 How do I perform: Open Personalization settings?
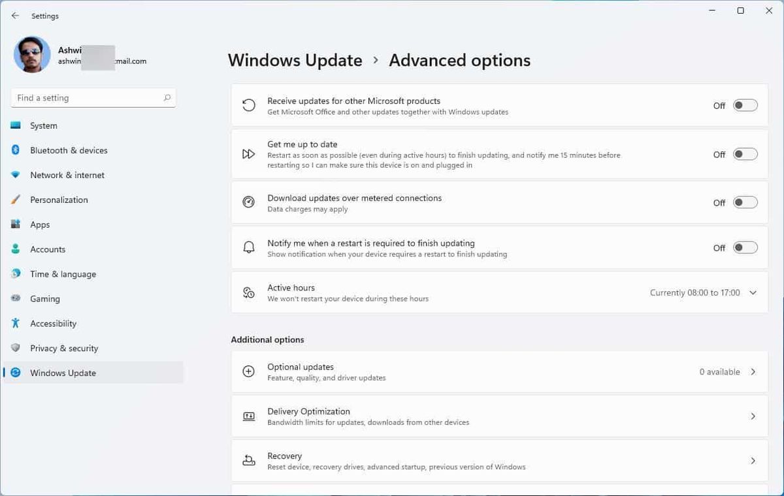pyautogui.click(x=93, y=200)
